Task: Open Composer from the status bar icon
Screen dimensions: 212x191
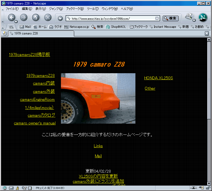Action: (24, 188)
